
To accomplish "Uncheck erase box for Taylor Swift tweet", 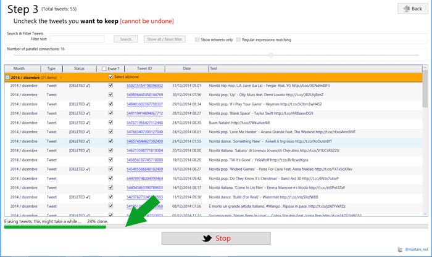I will click(110, 113).
